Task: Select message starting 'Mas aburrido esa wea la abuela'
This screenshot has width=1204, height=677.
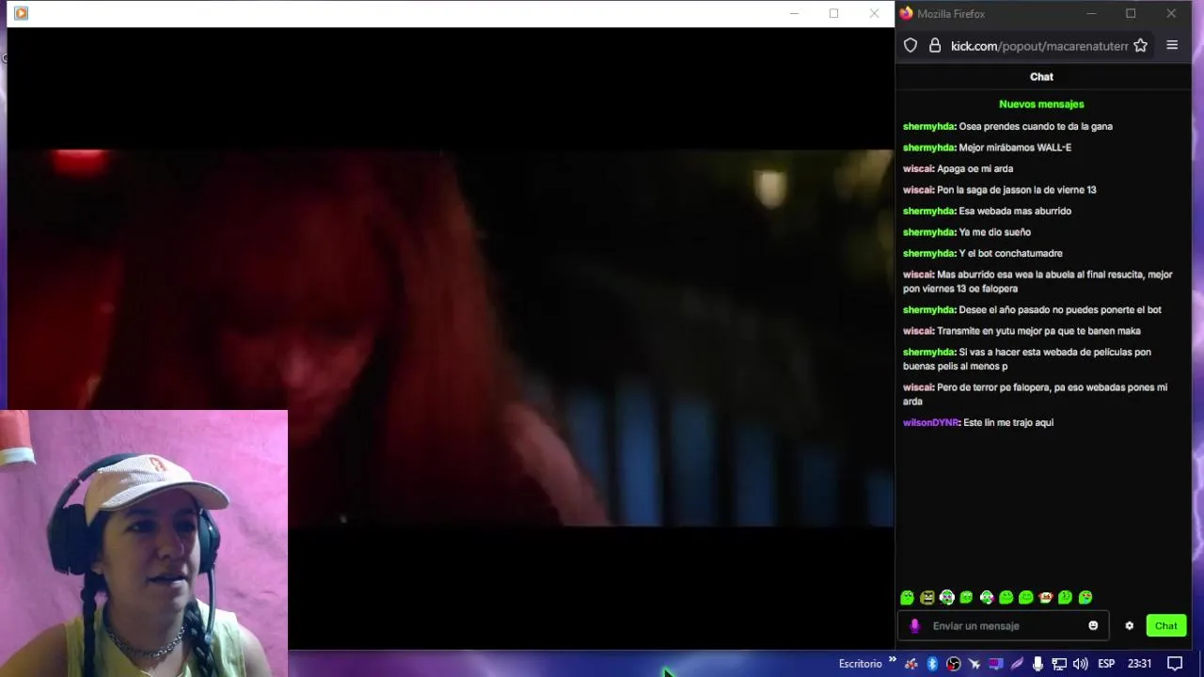Action: pos(1038,281)
